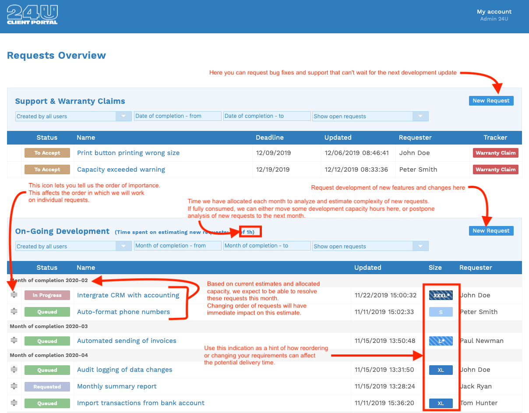Screen dimensions: 529x413
Task: Open 'Intergrate CRM with accounting' request
Action: [x=128, y=295]
